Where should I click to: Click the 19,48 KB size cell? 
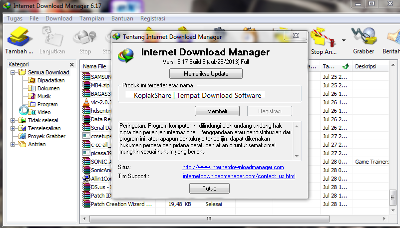pos(180,204)
